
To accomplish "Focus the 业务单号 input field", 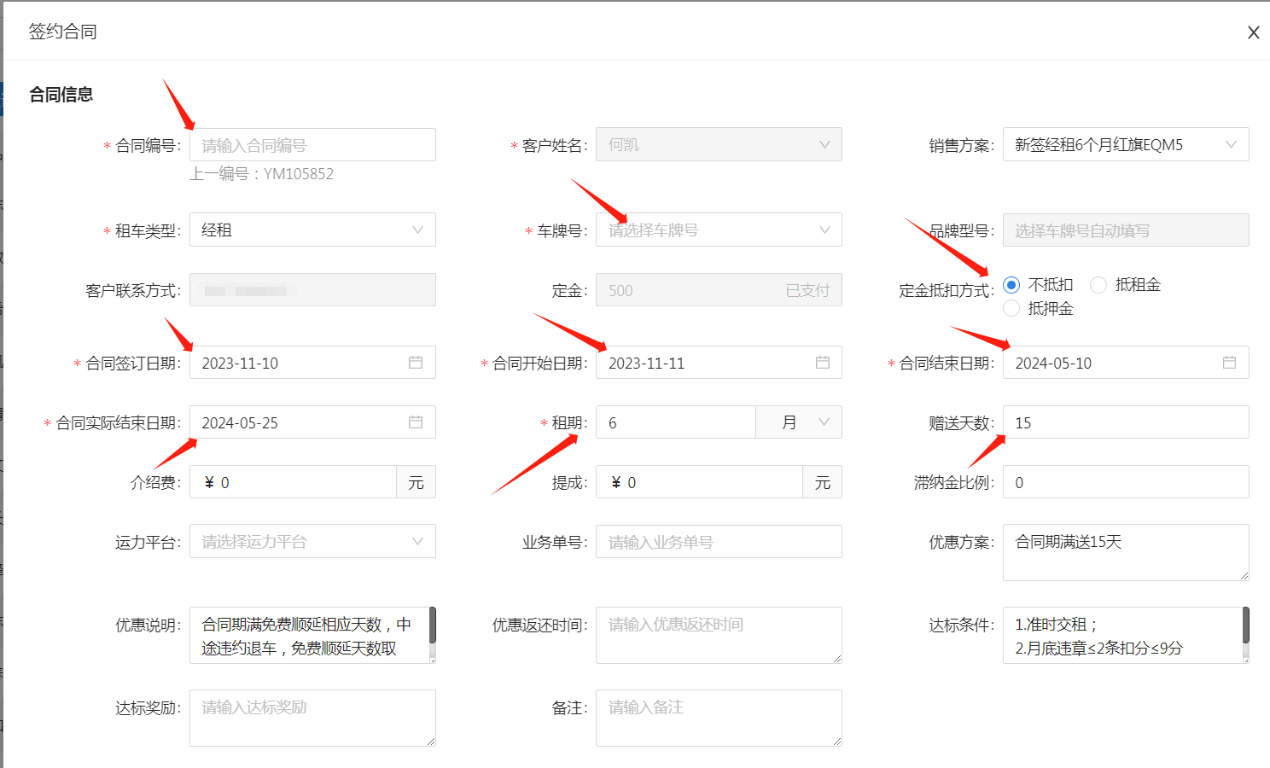I will (x=719, y=542).
